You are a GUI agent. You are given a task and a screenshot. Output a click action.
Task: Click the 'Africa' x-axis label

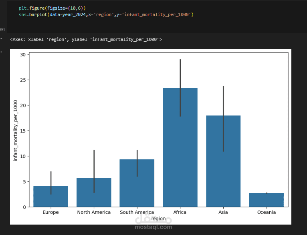point(180,212)
